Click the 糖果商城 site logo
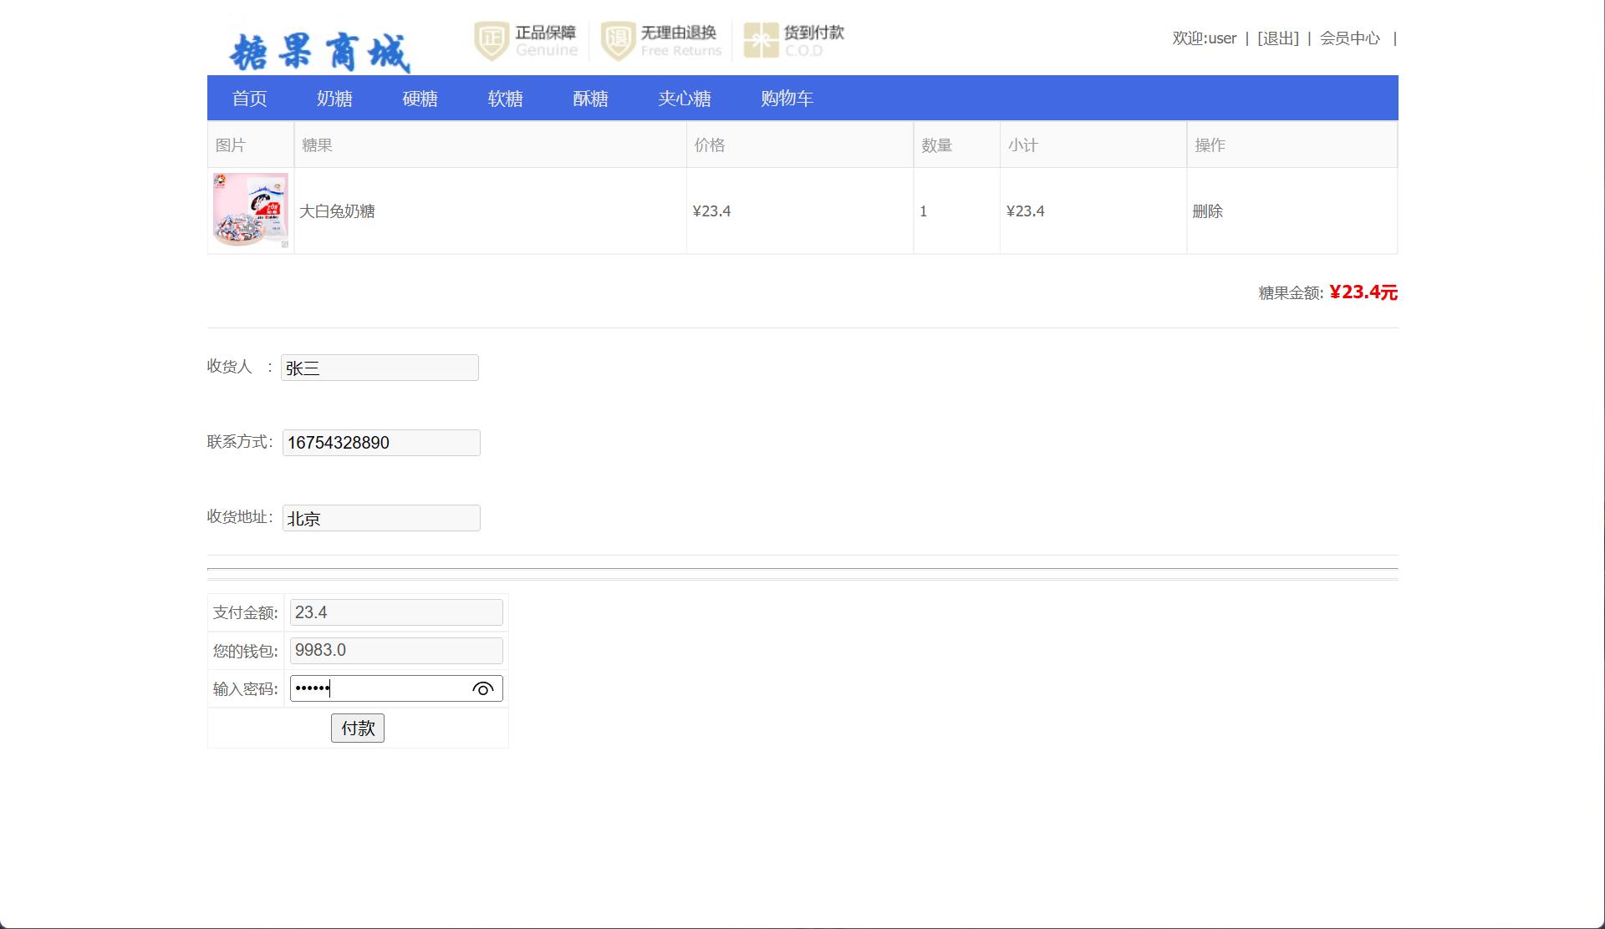Screen dimensions: 1605x929 (x=319, y=52)
